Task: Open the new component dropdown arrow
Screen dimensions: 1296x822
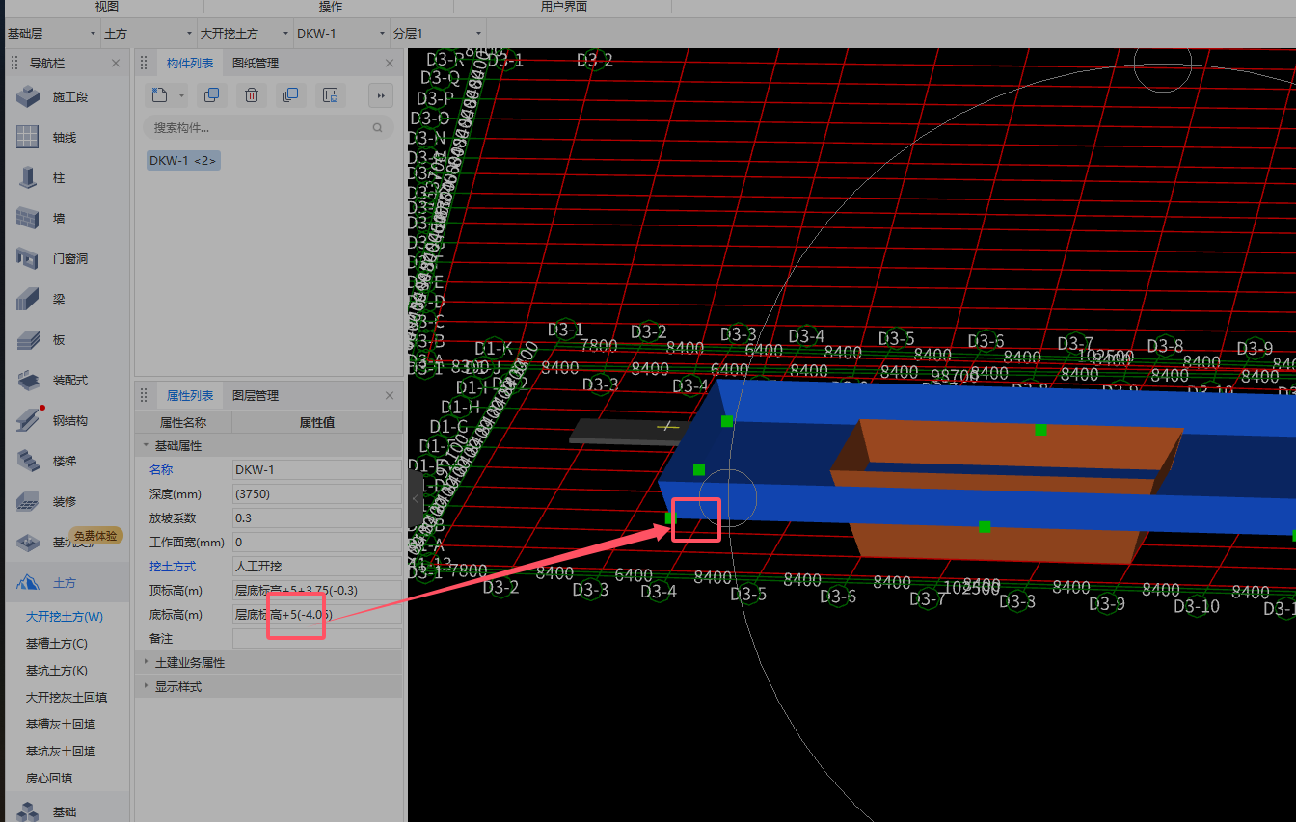Action: (x=181, y=94)
